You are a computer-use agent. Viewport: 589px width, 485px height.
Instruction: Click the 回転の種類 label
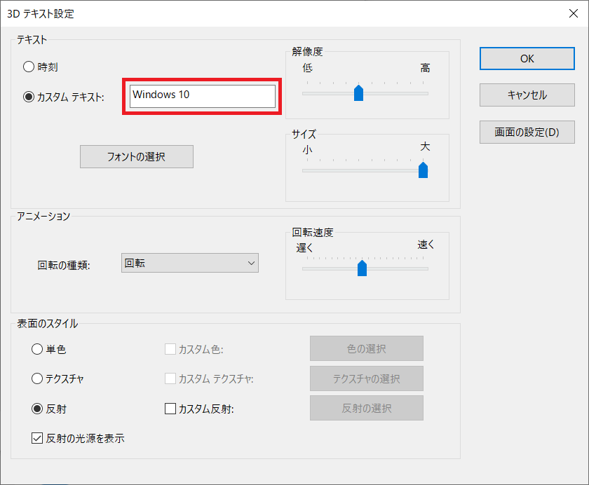[x=64, y=266]
